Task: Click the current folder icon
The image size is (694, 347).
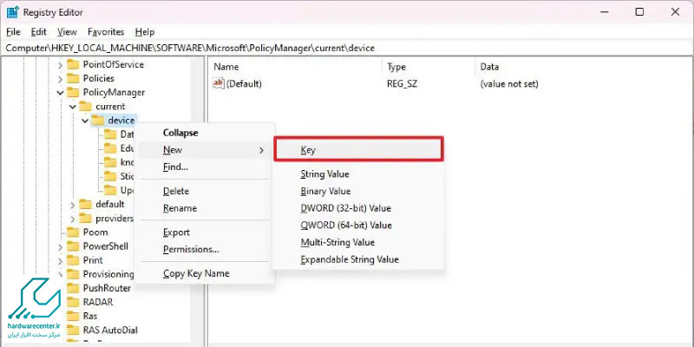Action: (x=85, y=107)
